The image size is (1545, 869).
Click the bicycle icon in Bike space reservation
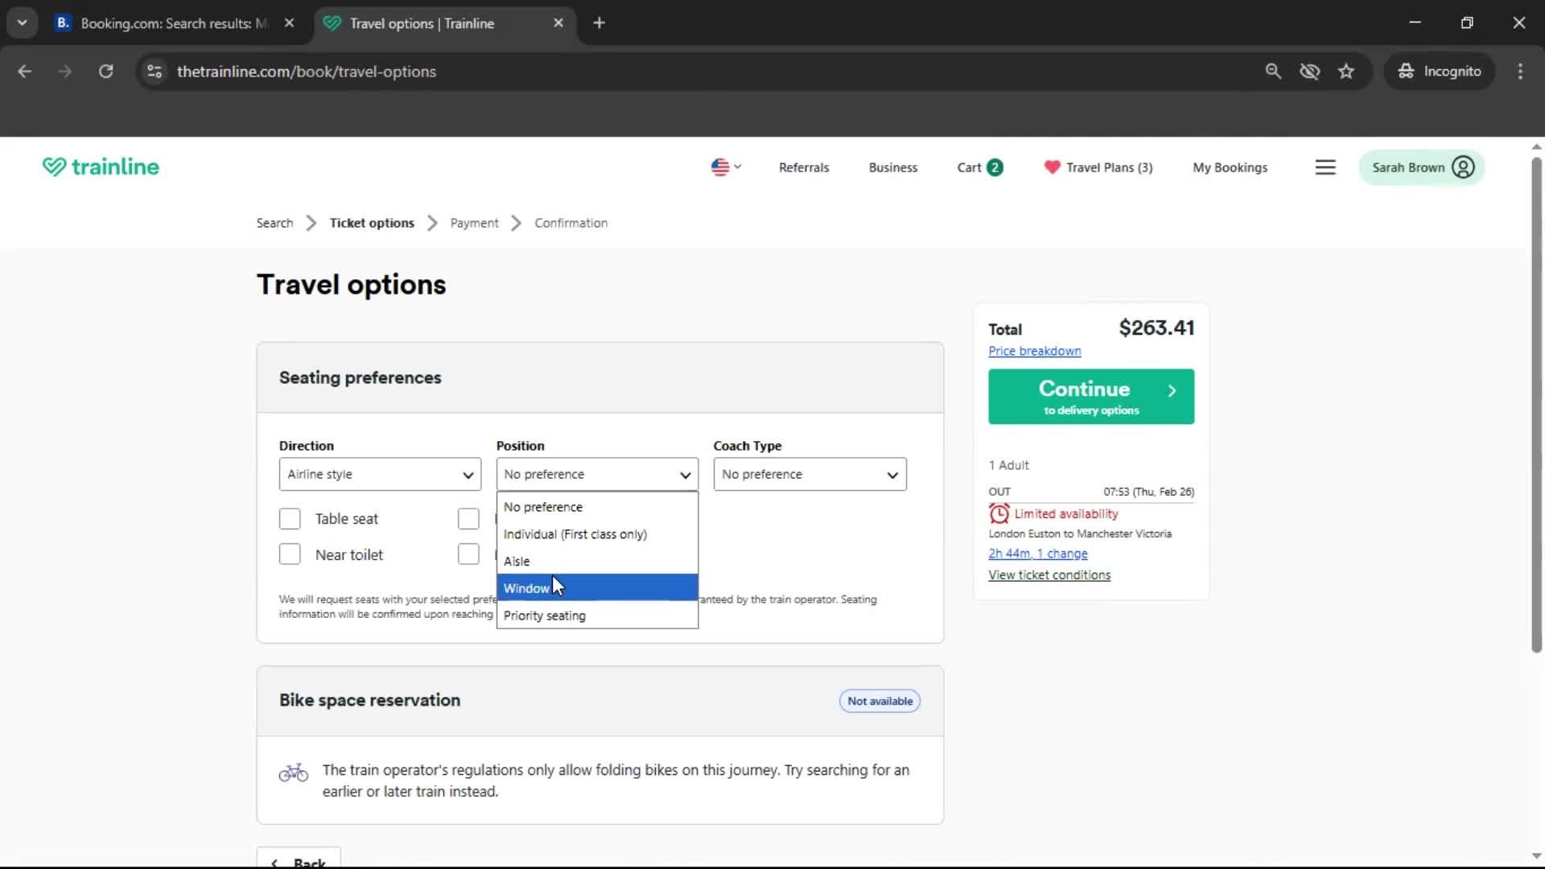pos(293,772)
